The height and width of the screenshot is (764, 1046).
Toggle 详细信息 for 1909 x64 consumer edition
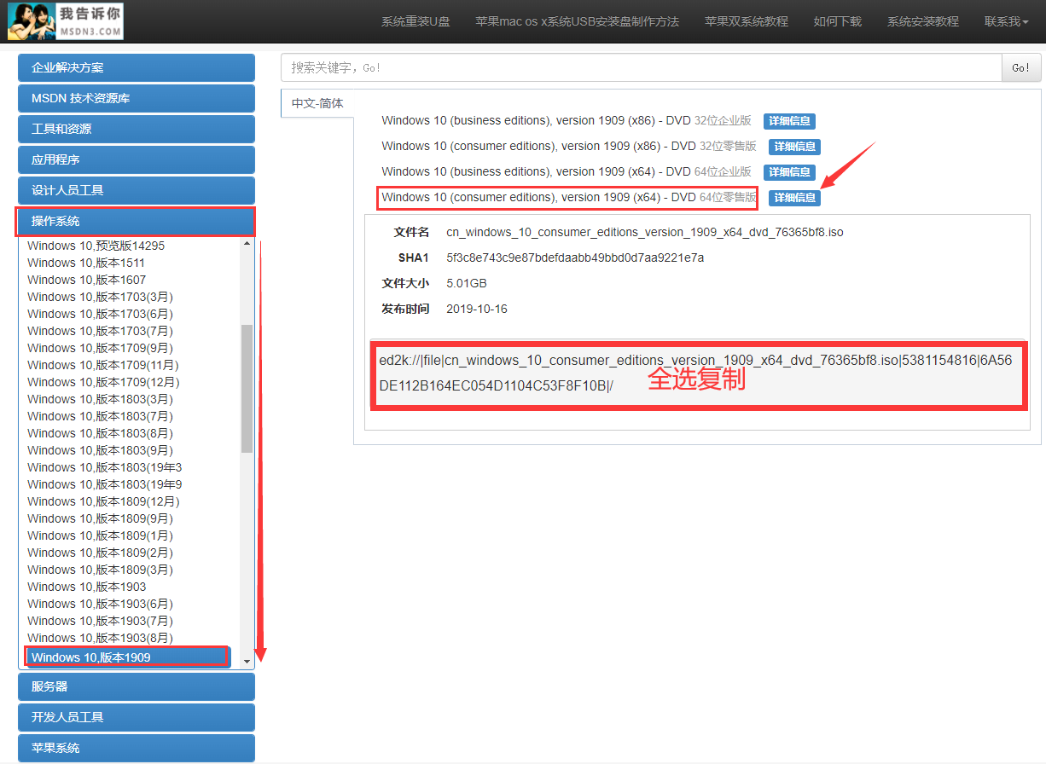coord(794,198)
